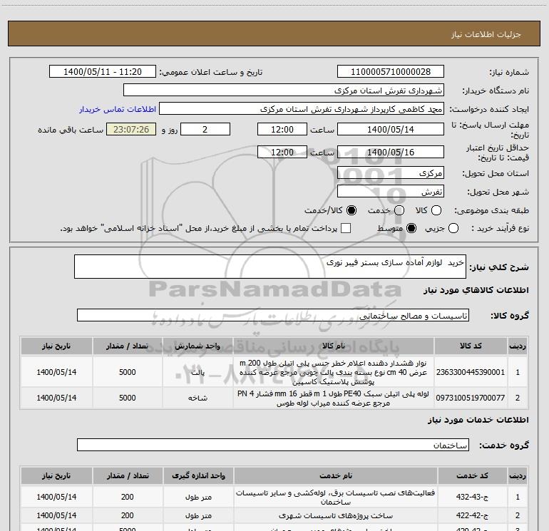This screenshot has height=531, width=549.
Task: Toggle the Islamic treasury documents payment checkbox
Action: click(346, 228)
